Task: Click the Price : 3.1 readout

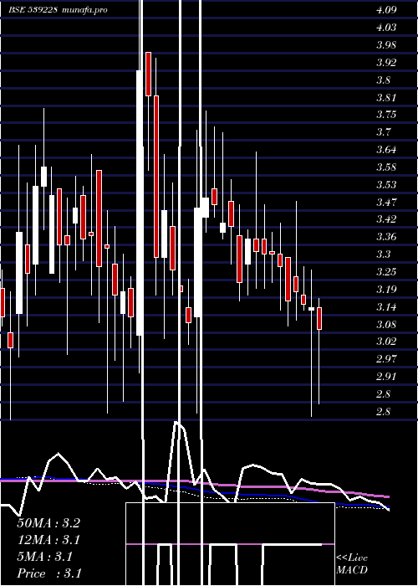Action: pyautogui.click(x=49, y=573)
